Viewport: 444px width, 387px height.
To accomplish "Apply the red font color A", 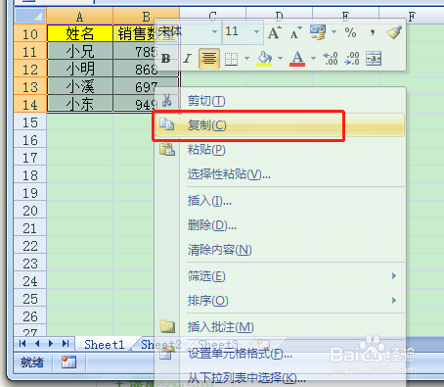I will click(297, 59).
